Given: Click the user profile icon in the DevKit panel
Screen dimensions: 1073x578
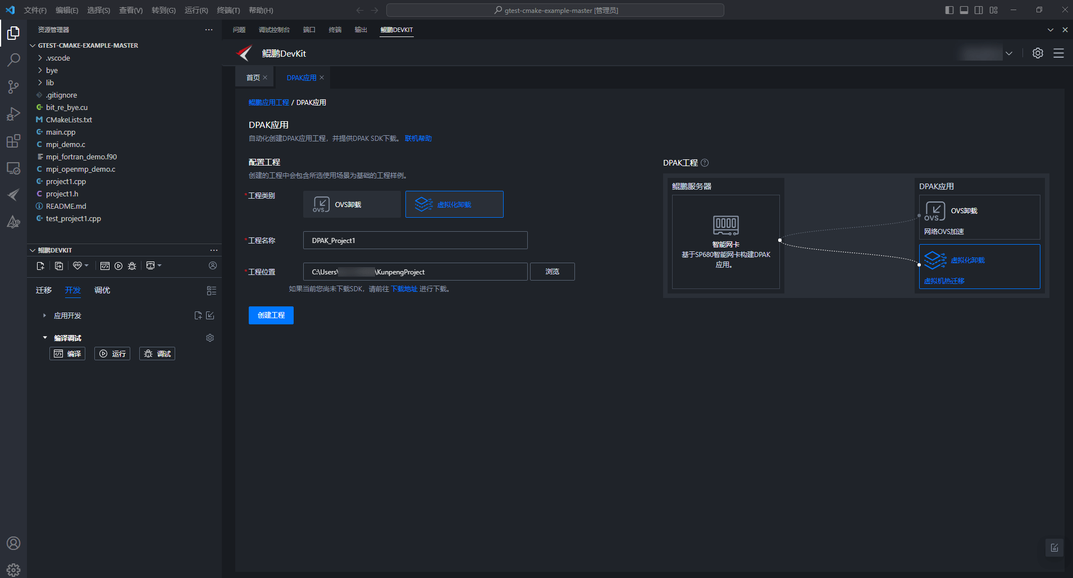Looking at the screenshot, I should coord(213,265).
